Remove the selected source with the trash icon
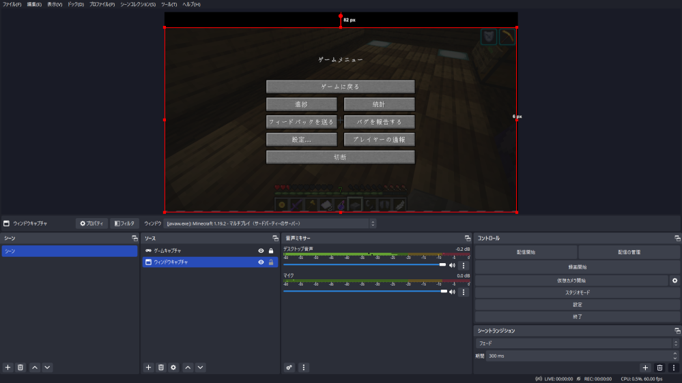The image size is (682, 383). [x=161, y=367]
